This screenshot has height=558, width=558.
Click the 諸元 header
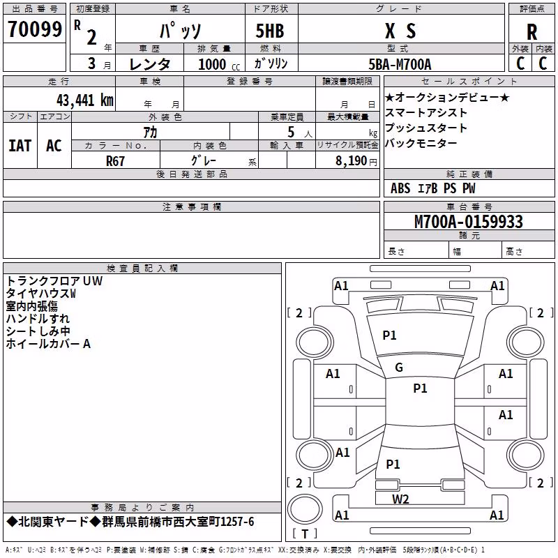point(469,235)
